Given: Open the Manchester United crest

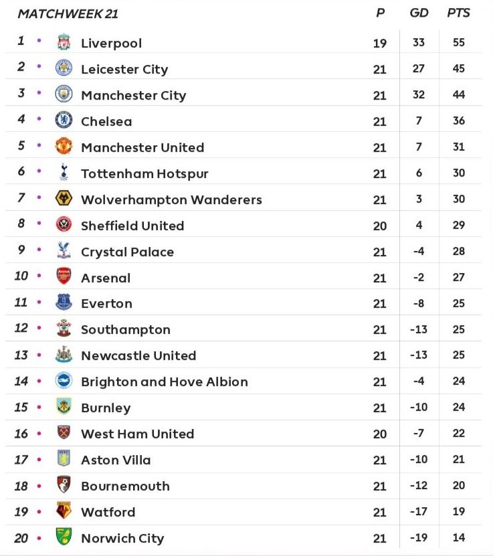Looking at the screenshot, I should 64,146.
